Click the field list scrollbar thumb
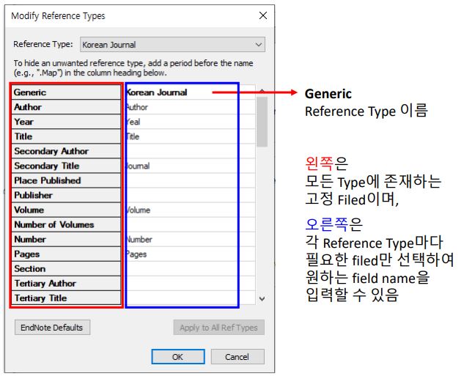 262,122
